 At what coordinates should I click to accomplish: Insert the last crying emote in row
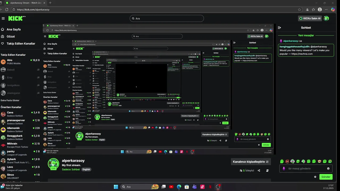(330, 161)
